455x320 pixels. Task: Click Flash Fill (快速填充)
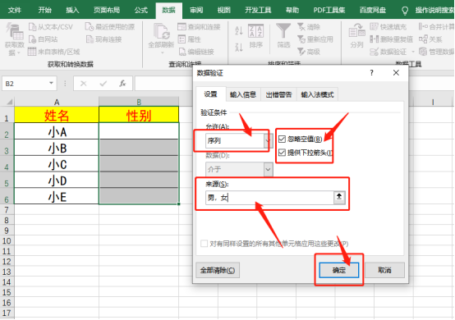pyautogui.click(x=388, y=27)
